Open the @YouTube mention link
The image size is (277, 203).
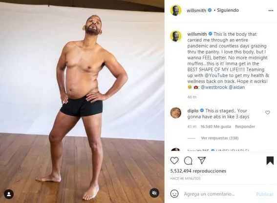[x=216, y=75]
